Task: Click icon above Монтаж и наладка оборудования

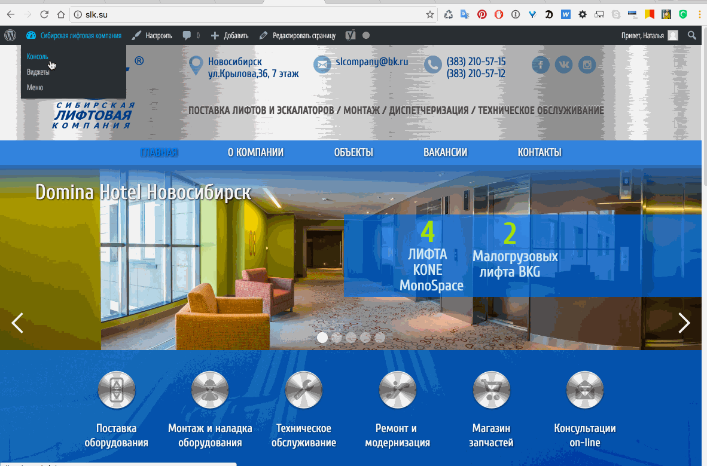Action: [x=210, y=390]
